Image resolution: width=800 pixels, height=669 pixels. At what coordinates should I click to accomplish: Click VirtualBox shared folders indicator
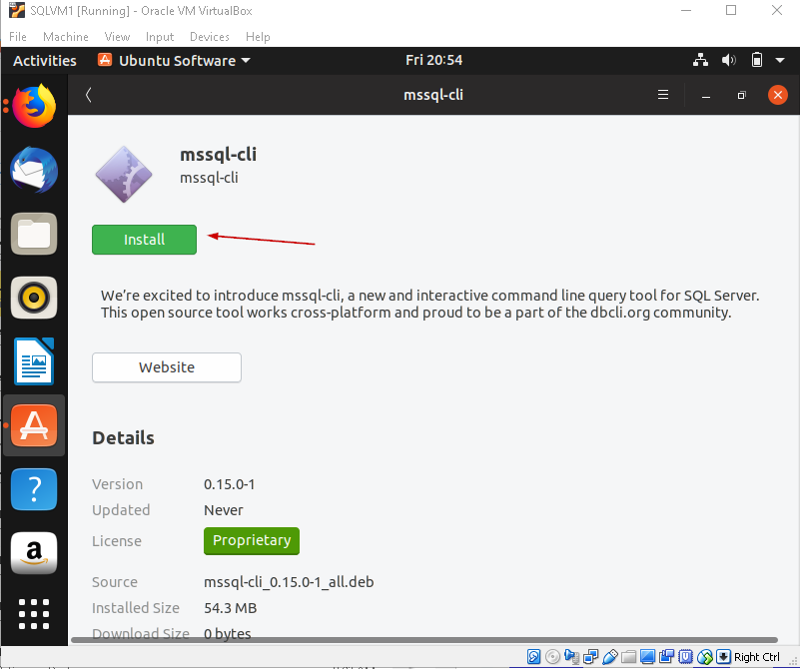(x=628, y=657)
